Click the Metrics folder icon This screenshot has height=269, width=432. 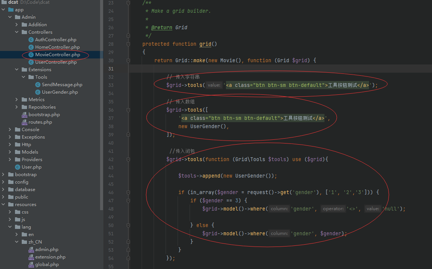pos(24,100)
